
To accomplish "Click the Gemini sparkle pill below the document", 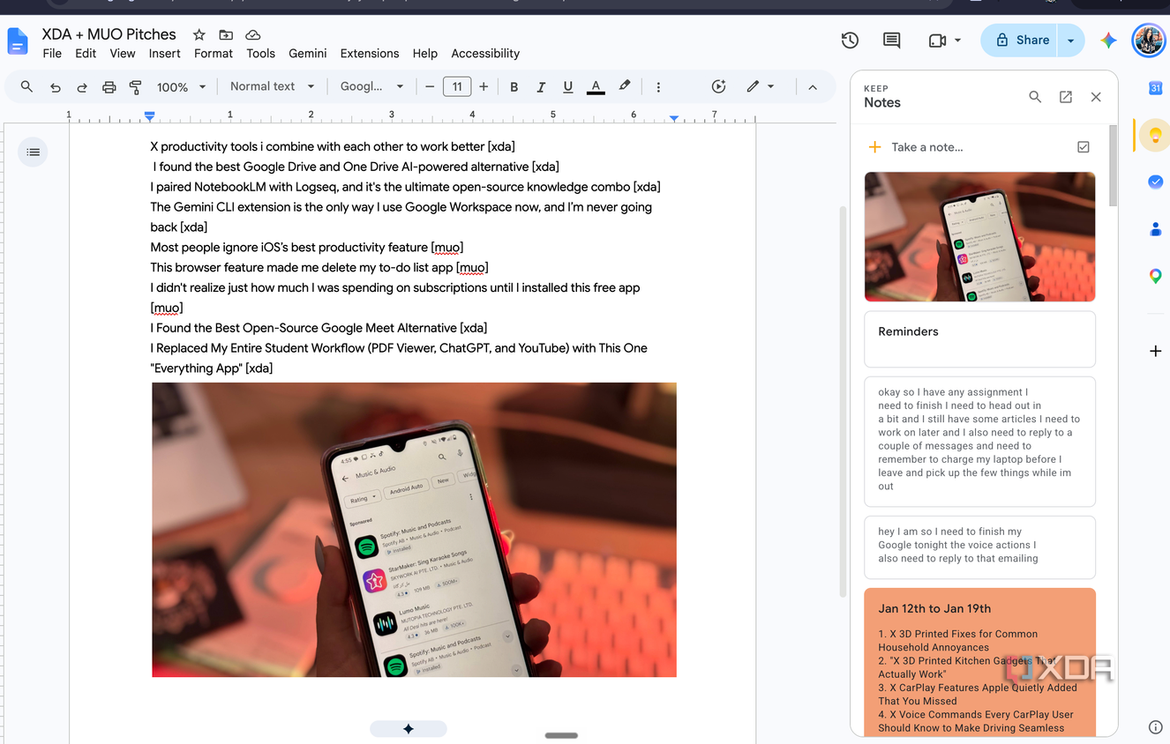I will tap(409, 729).
